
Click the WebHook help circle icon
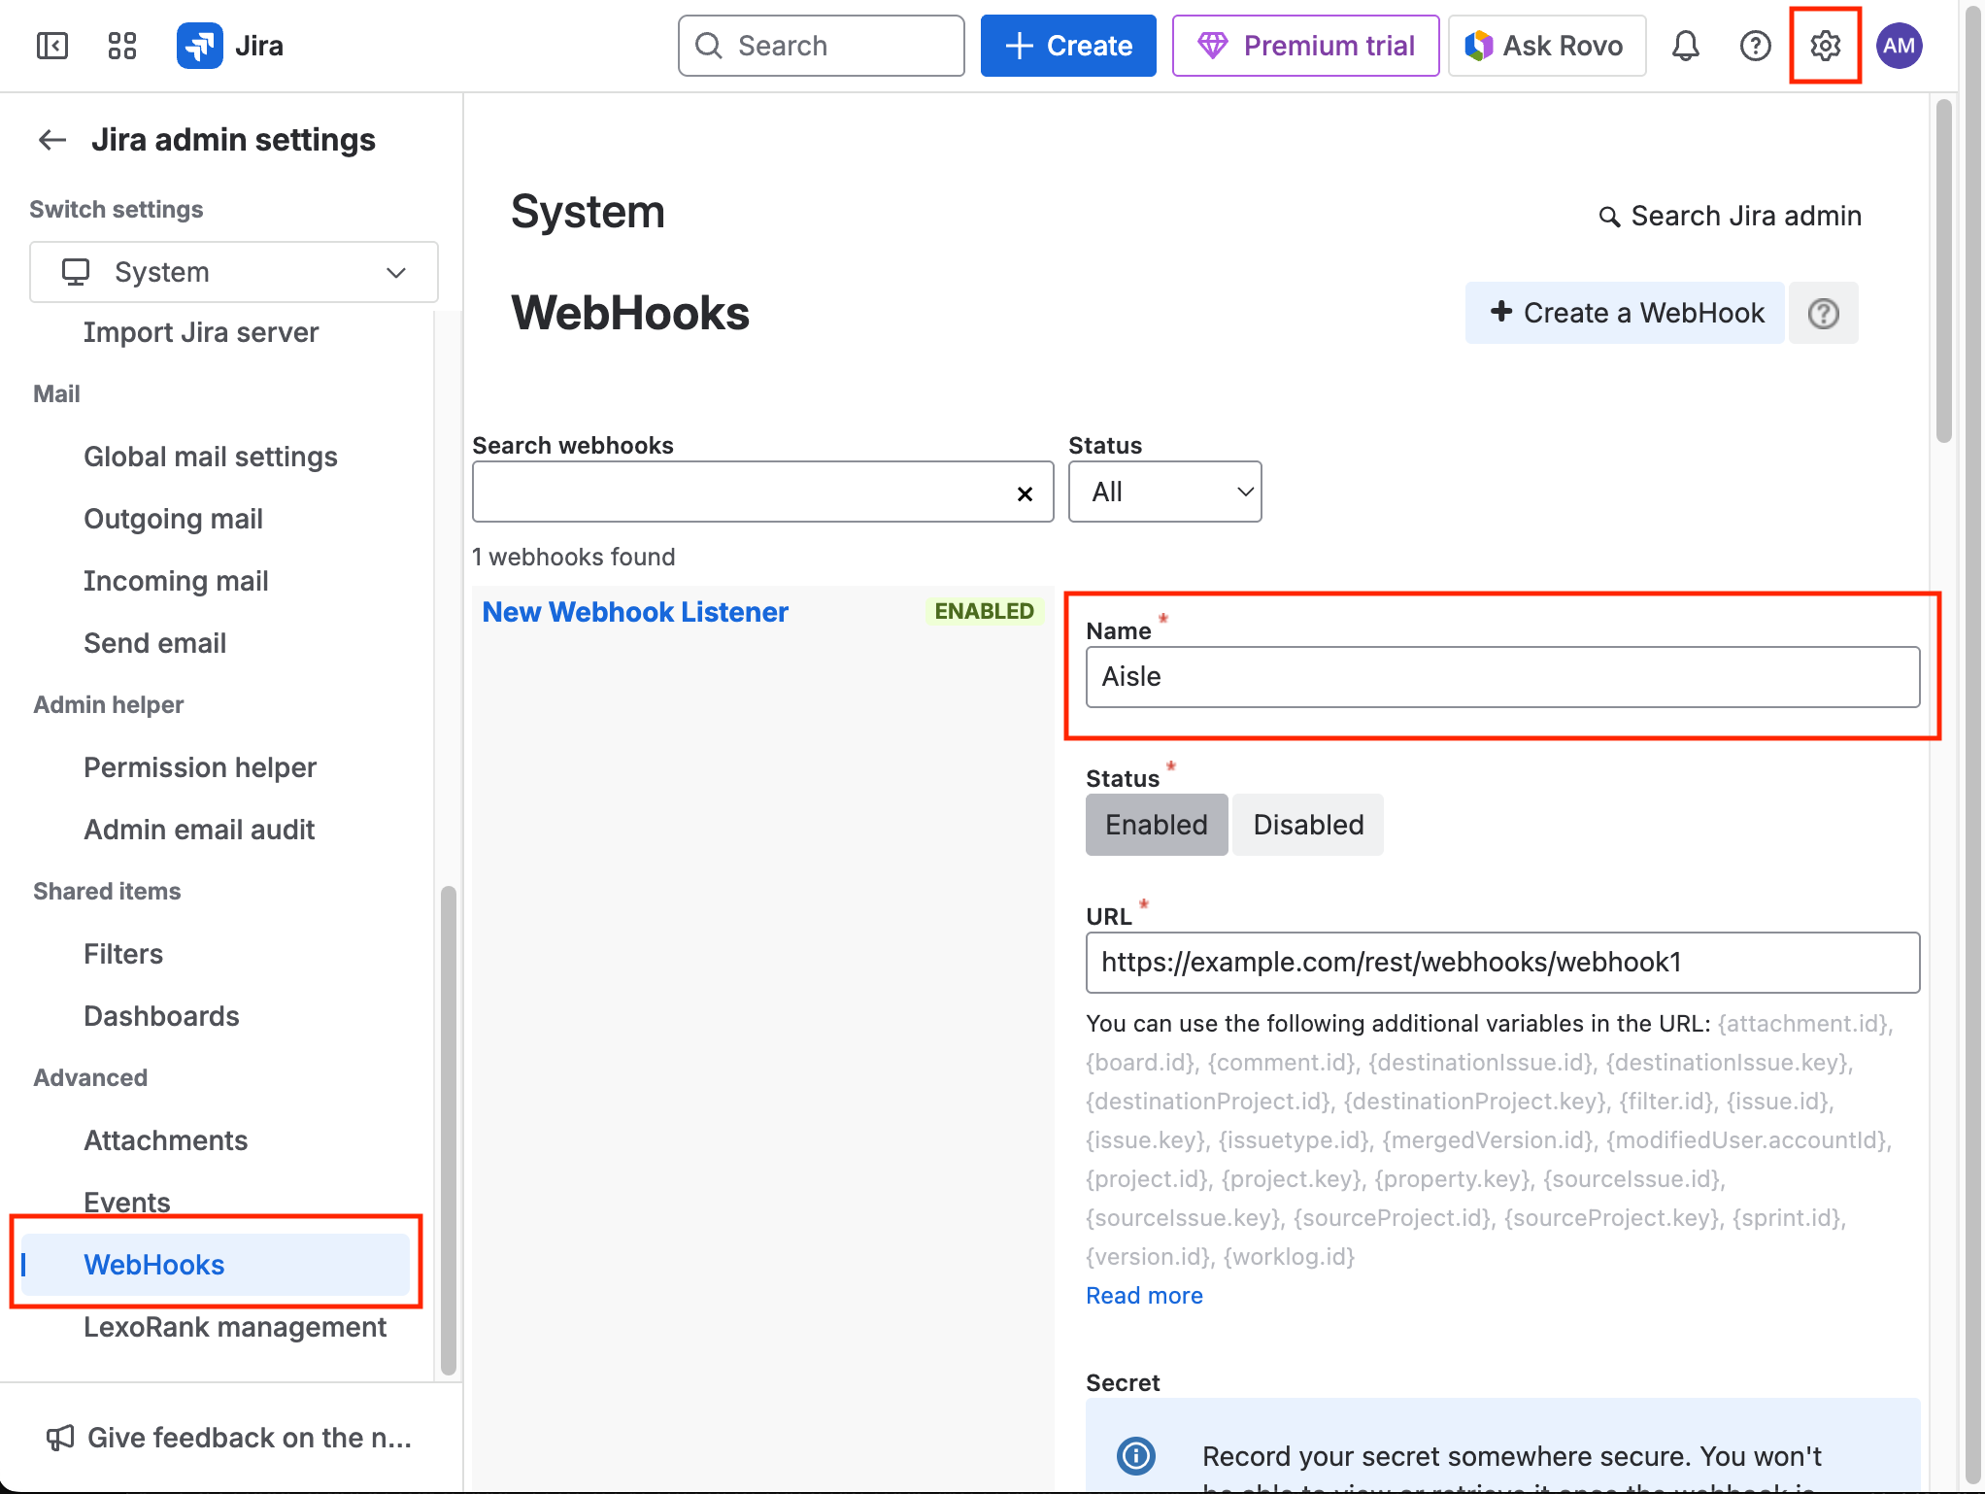pos(1823,313)
